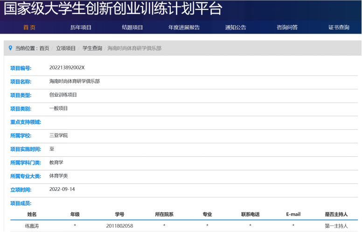Open the 证书查询 menu item

click(339, 28)
